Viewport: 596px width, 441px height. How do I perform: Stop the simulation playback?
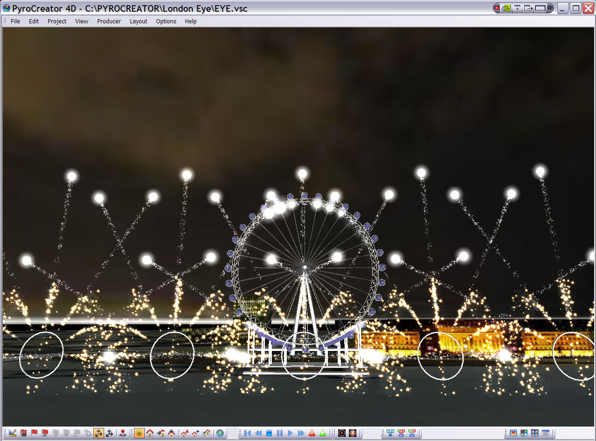click(269, 433)
